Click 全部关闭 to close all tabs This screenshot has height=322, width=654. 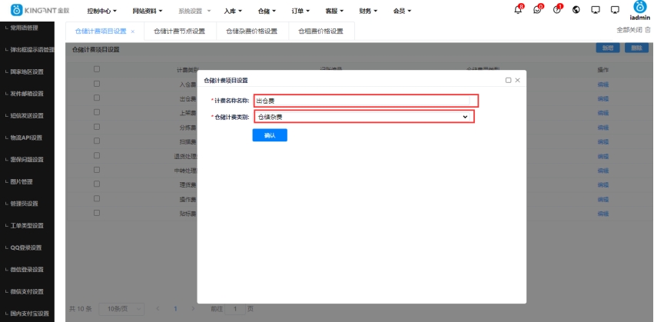point(629,30)
